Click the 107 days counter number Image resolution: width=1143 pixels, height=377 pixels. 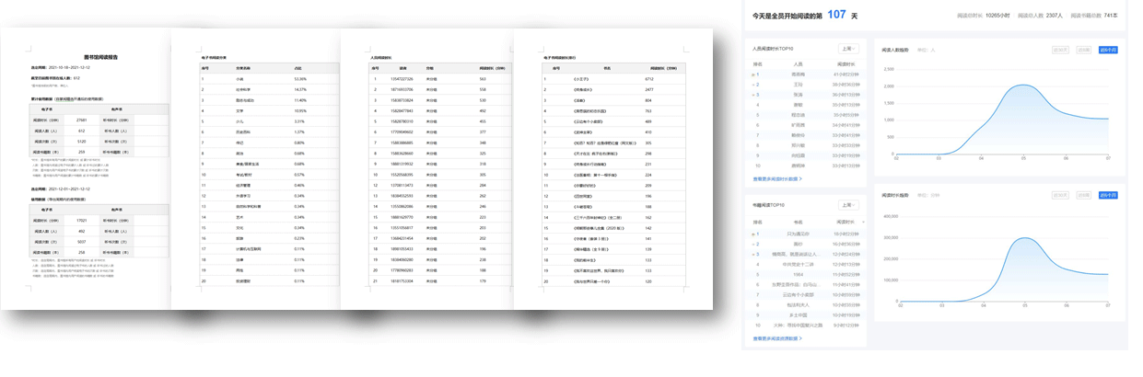835,15
